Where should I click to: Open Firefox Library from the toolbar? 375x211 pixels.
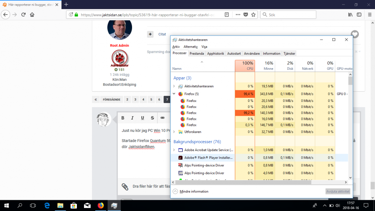(350, 15)
